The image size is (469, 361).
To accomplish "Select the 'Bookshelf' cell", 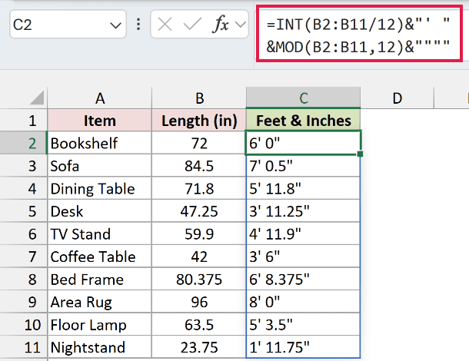I will [100, 143].
